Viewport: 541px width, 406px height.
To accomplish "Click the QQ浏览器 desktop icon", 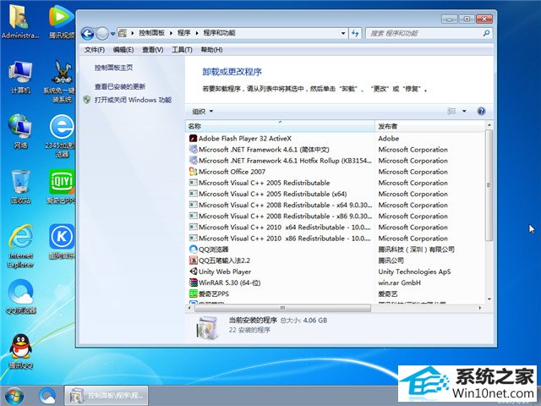I will 20,297.
